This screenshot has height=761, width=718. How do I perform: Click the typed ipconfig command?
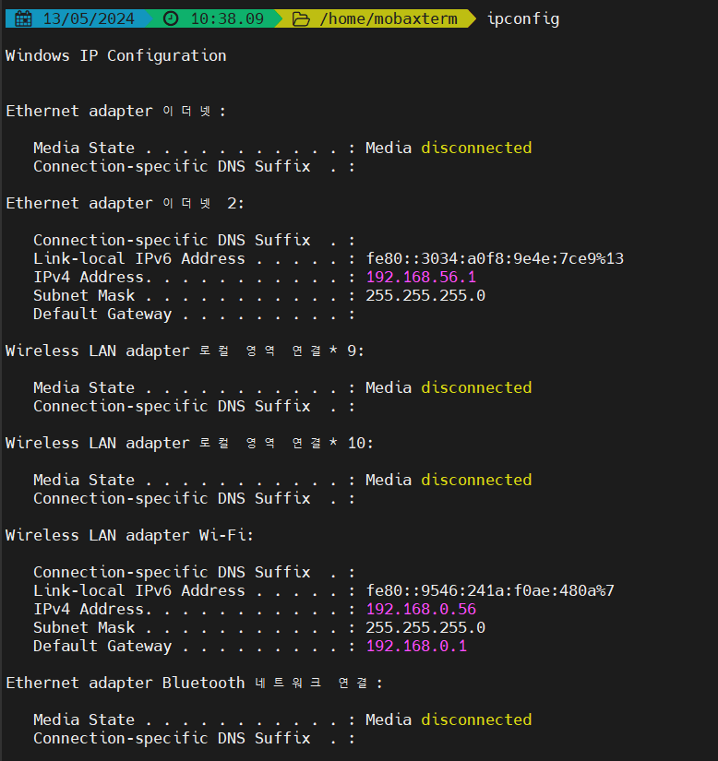tap(522, 18)
